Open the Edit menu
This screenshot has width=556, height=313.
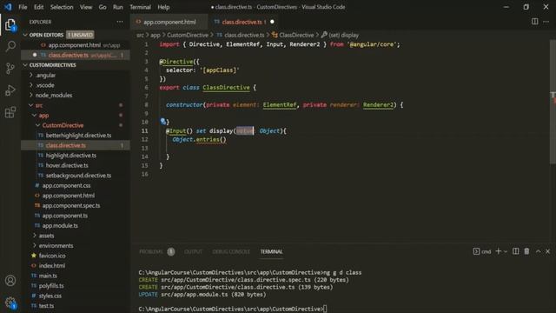pyautogui.click(x=38, y=7)
